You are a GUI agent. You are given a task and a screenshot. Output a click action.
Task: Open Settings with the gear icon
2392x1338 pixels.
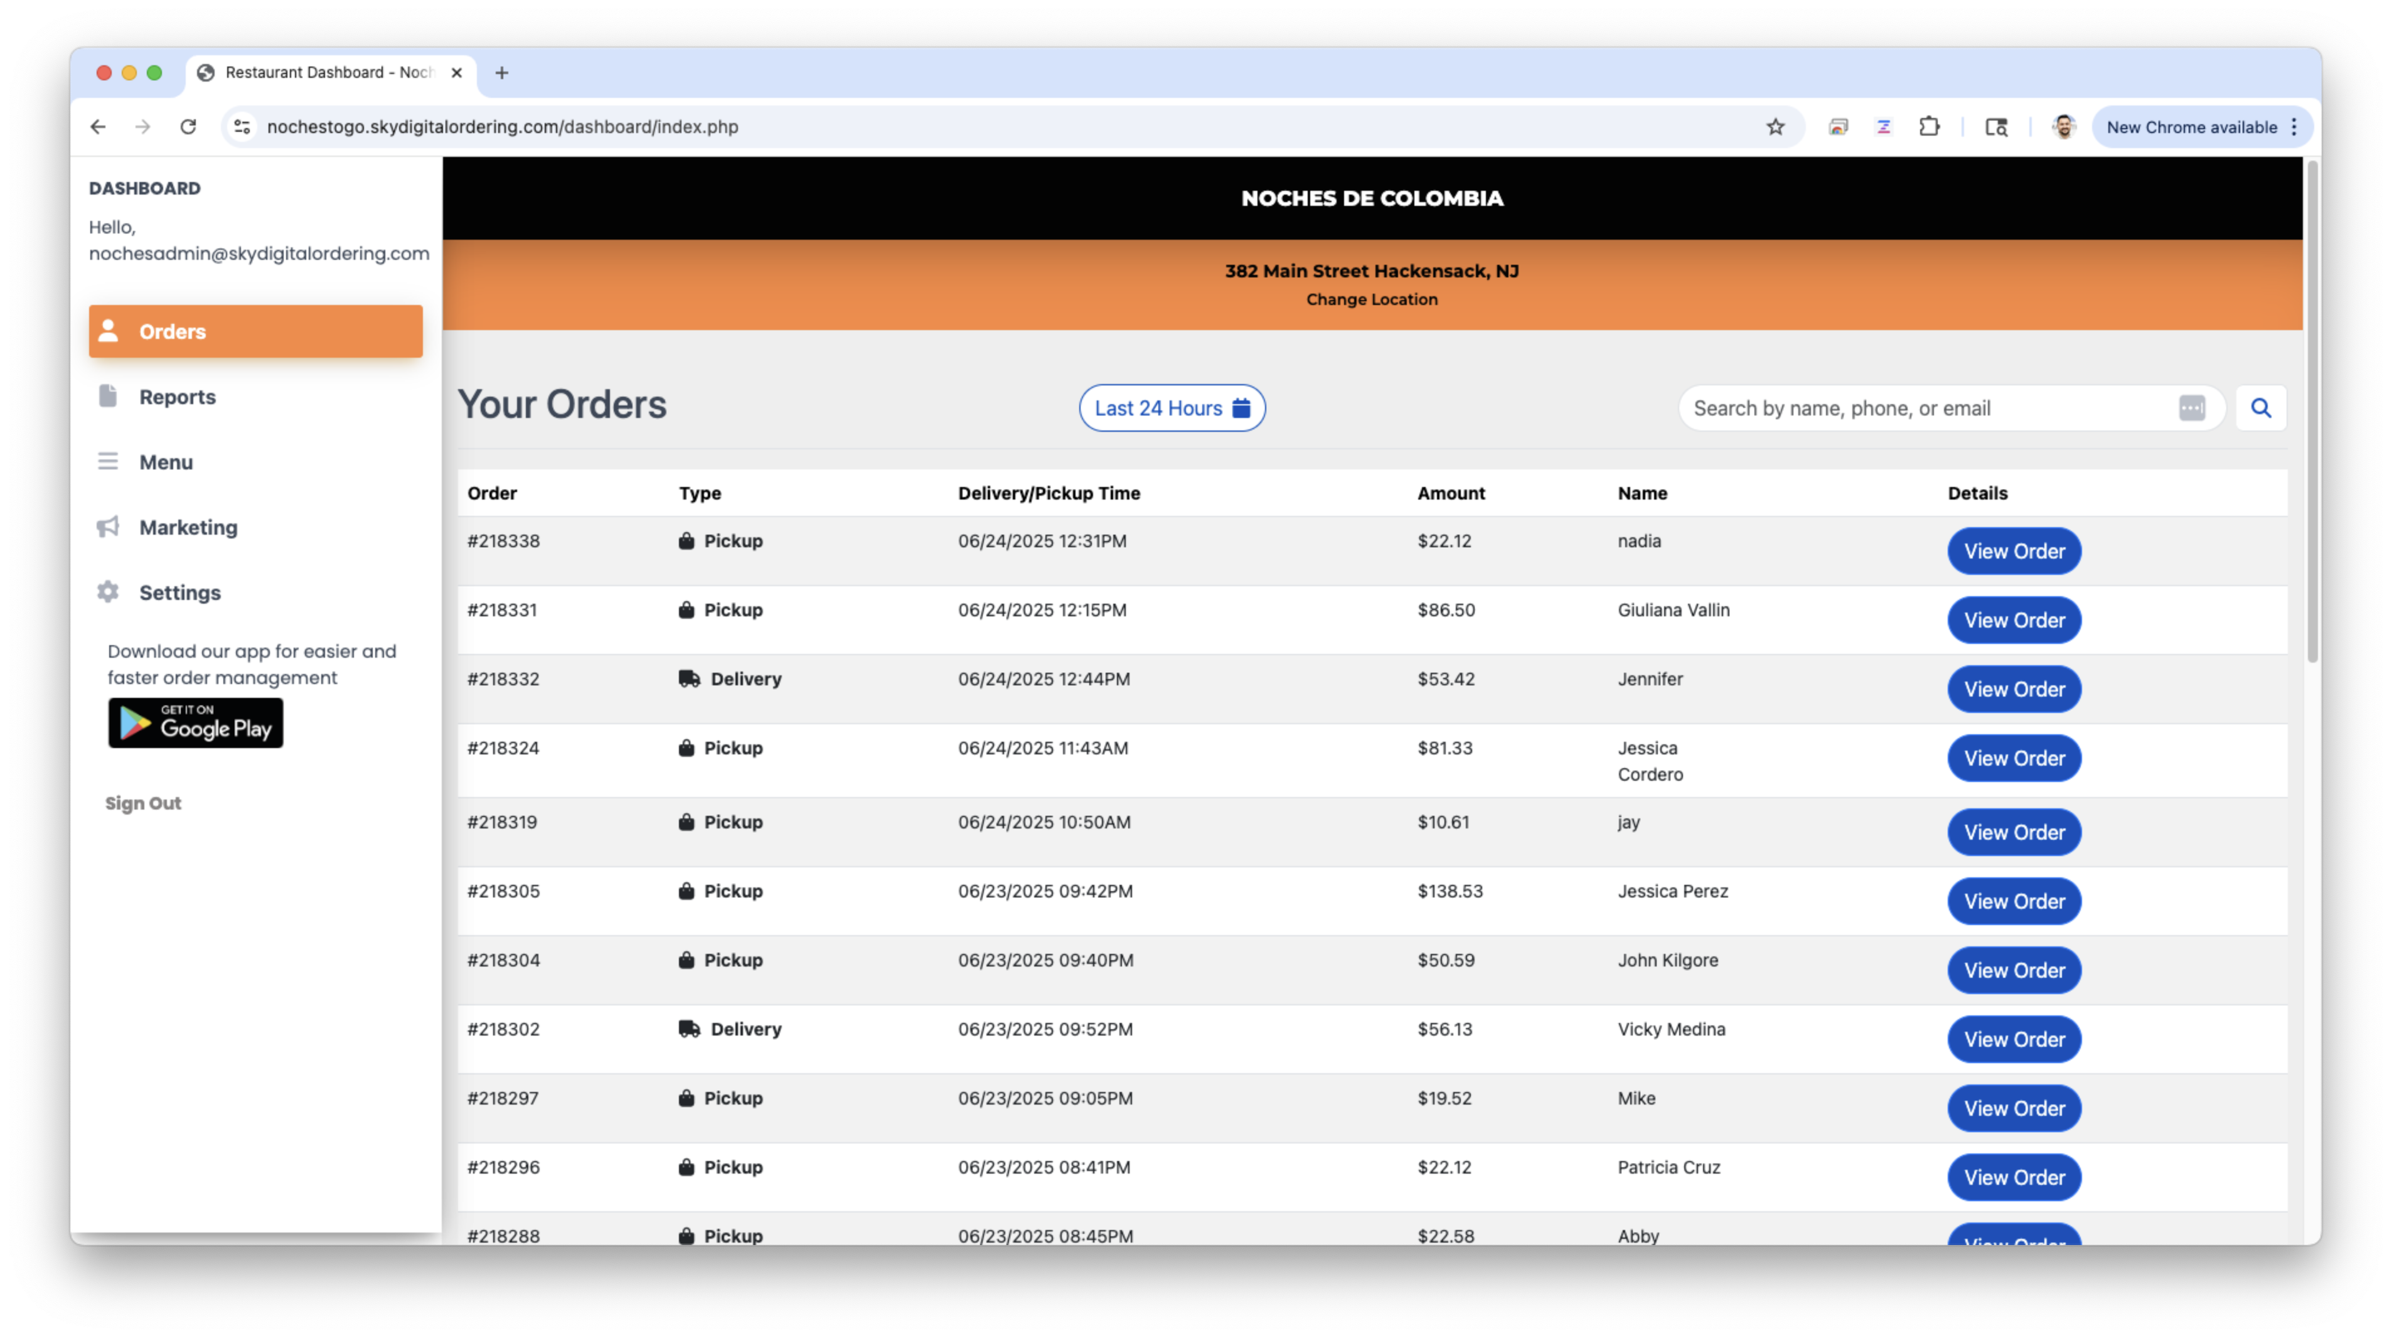[109, 591]
